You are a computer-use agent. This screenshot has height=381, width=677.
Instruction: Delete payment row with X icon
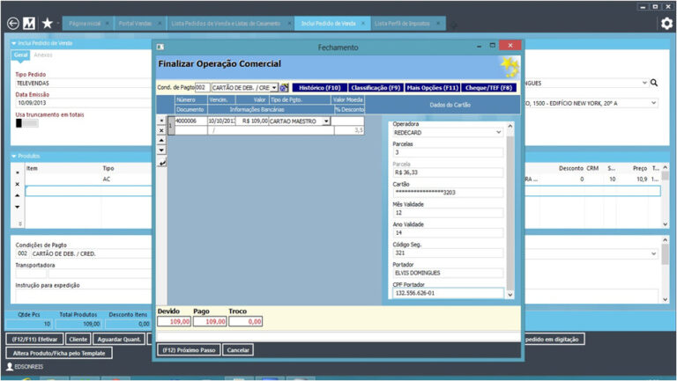pyautogui.click(x=160, y=130)
